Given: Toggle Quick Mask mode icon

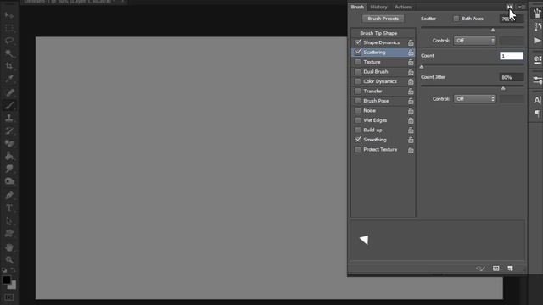Looking at the screenshot, I should pos(9,297).
